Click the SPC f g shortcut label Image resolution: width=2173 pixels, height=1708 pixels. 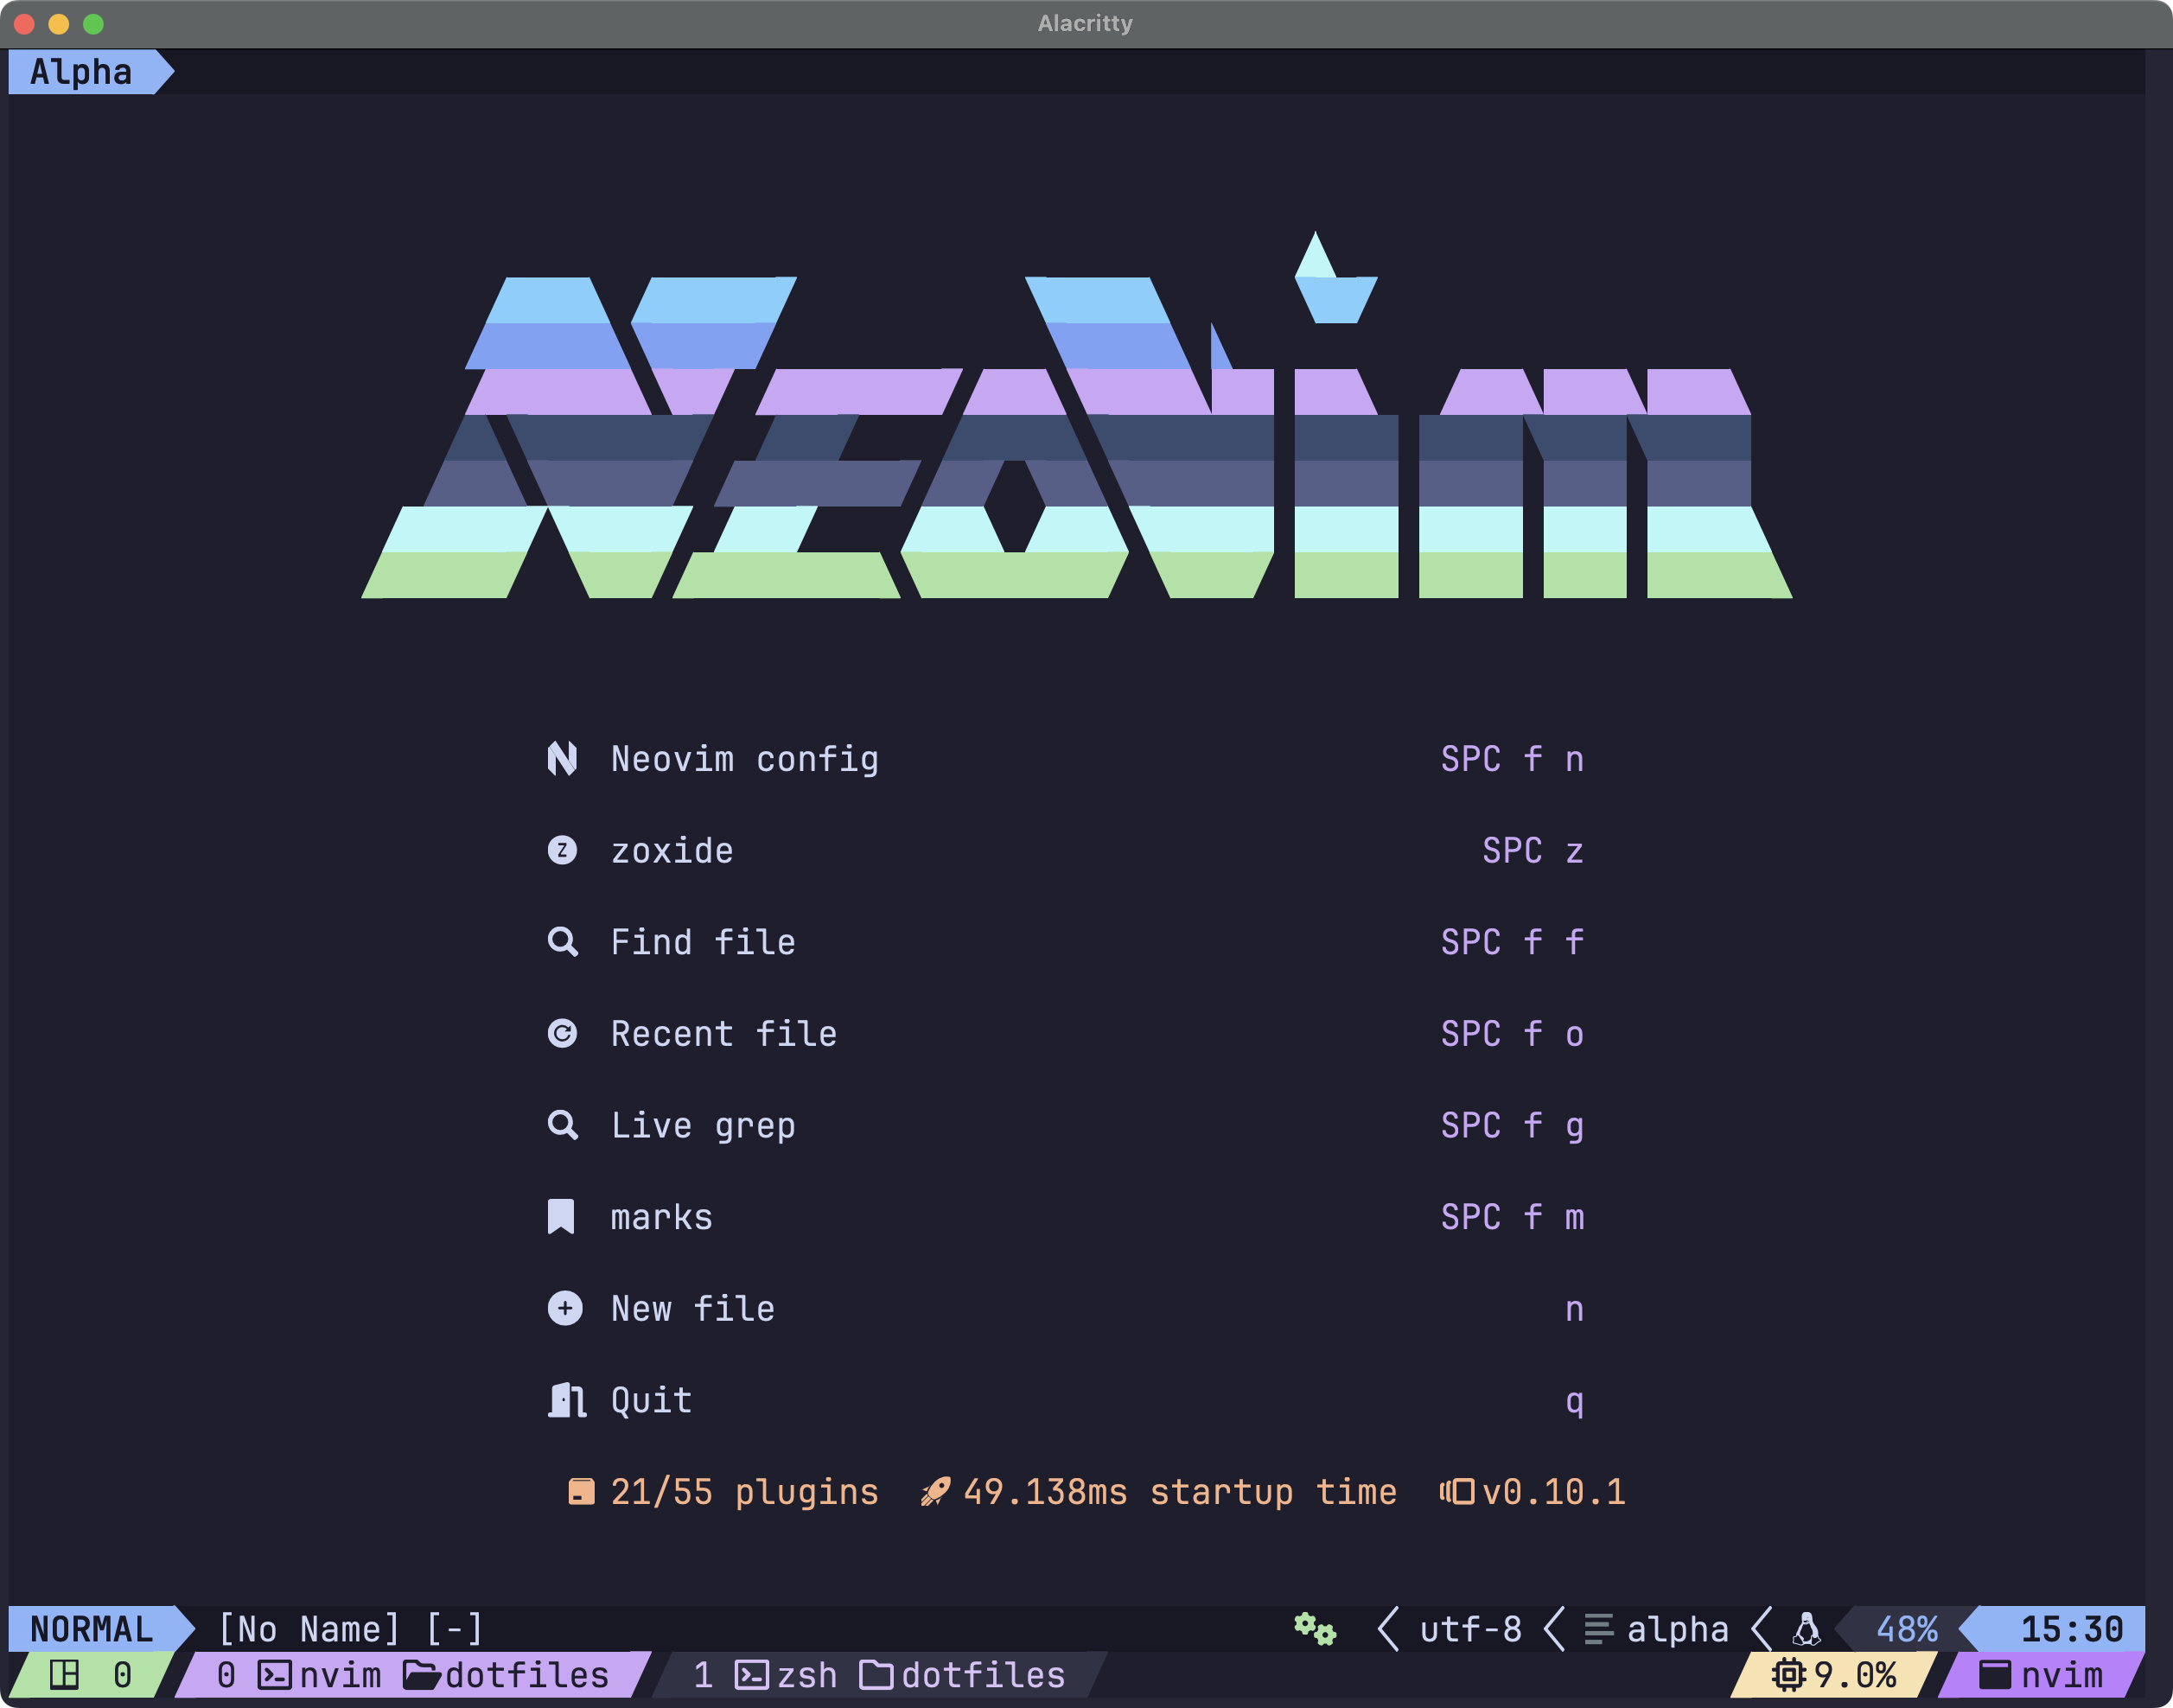point(1512,1126)
